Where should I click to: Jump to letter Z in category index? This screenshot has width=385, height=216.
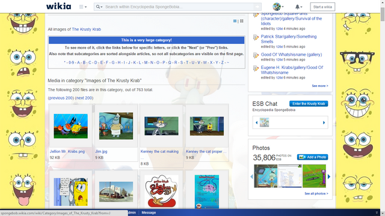tap(222, 62)
